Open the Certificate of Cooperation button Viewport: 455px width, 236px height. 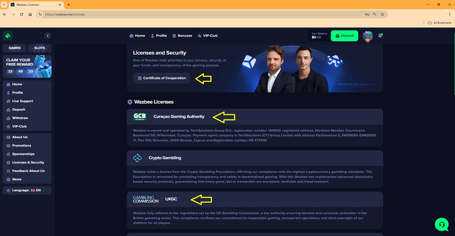coord(162,78)
